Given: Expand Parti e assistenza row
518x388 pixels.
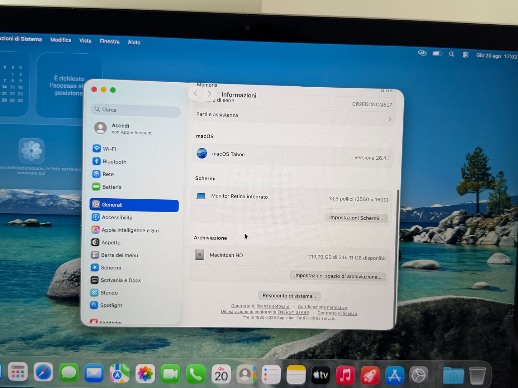Looking at the screenshot, I should tap(294, 117).
